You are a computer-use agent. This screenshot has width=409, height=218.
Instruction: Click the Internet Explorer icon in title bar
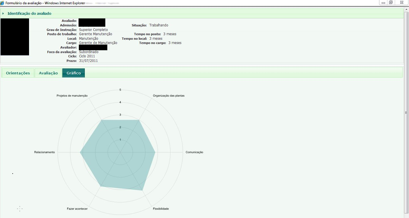pos(3,3)
